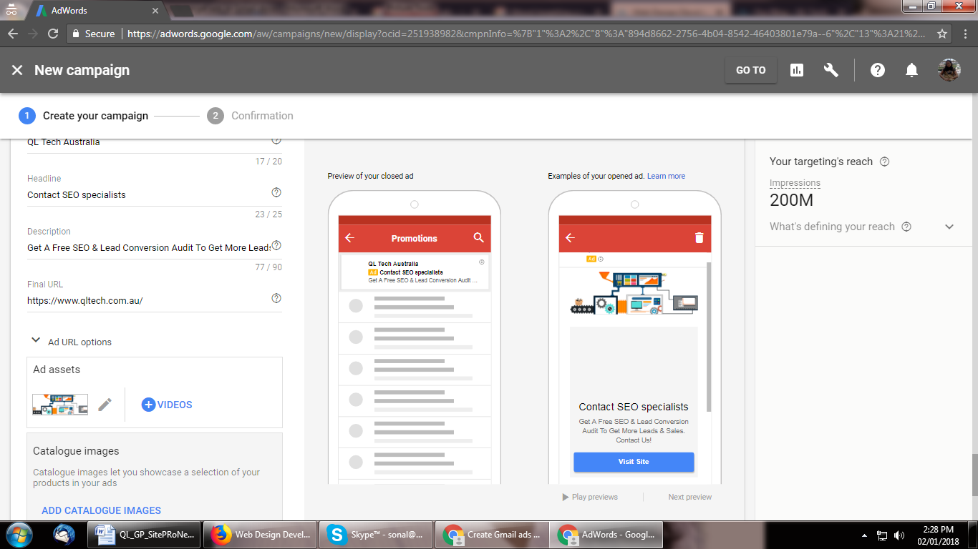Image resolution: width=978 pixels, height=549 pixels.
Task: Open the wrench tools icon
Action: pyautogui.click(x=831, y=70)
